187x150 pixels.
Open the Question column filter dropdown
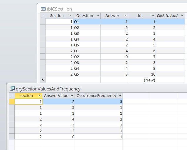coord(98,16)
